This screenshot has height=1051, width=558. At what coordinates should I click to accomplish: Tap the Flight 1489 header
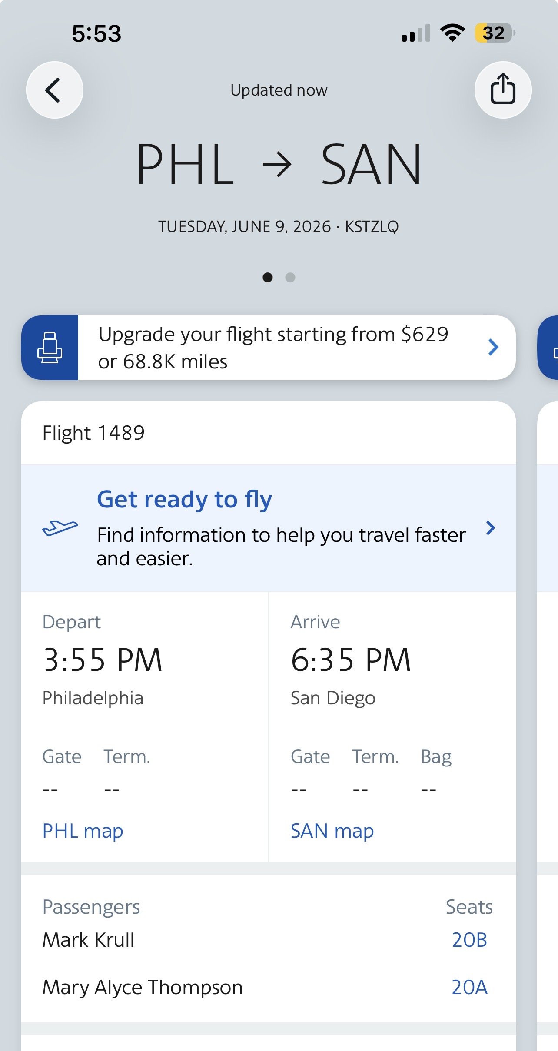(93, 433)
